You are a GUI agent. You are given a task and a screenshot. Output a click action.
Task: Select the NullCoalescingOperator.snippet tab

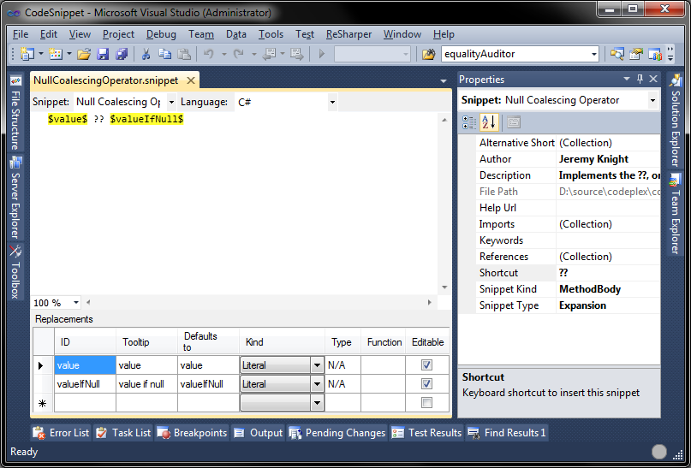point(106,80)
